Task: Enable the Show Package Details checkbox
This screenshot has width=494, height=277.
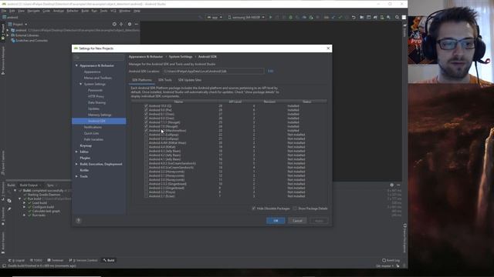Action: (295, 209)
